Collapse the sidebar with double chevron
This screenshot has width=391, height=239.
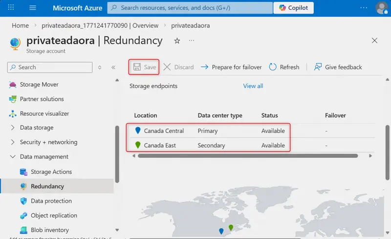coord(113,67)
